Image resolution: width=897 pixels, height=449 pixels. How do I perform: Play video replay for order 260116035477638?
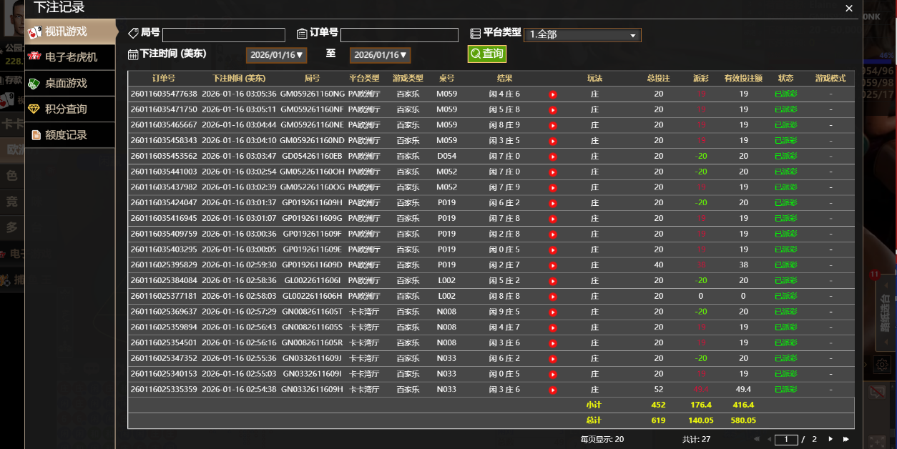[x=553, y=94]
